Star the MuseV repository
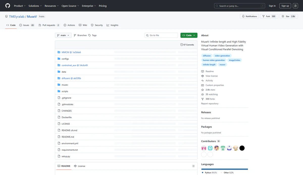This screenshot has height=175, width=303. [x=288, y=16]
